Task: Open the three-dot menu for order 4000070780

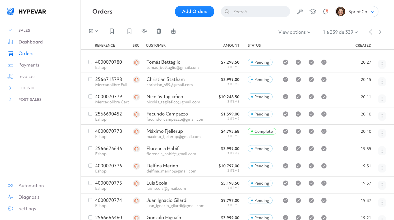Action: point(382,65)
